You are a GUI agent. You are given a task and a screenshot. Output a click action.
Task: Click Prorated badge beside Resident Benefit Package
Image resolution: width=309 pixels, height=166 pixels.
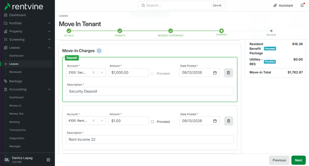[270, 49]
